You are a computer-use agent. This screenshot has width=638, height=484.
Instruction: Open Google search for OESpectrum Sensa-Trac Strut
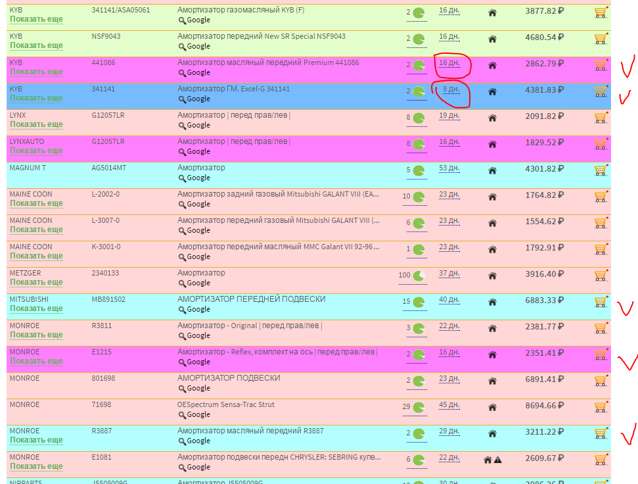pos(198,415)
